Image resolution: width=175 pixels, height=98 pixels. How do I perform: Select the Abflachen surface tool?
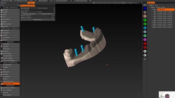tap(10, 33)
